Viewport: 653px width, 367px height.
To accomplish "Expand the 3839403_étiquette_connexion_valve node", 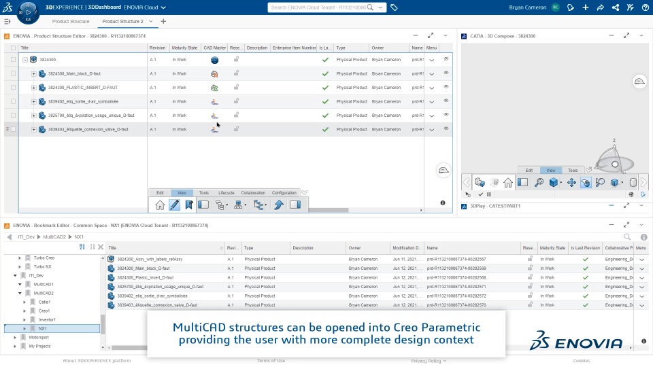I will pyautogui.click(x=34, y=129).
